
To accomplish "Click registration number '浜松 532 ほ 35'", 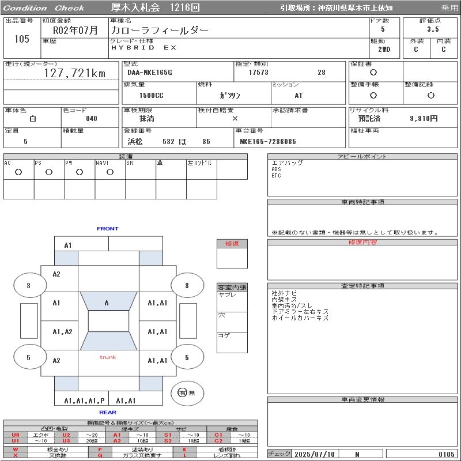I will (169, 142).
